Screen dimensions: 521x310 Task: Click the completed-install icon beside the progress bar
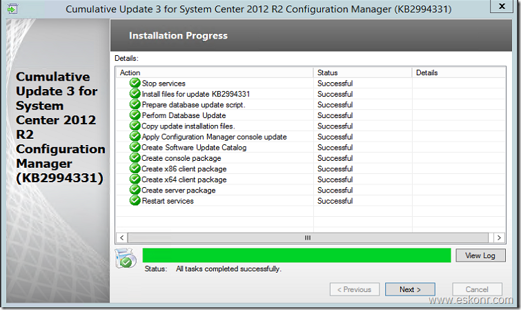[126, 258]
